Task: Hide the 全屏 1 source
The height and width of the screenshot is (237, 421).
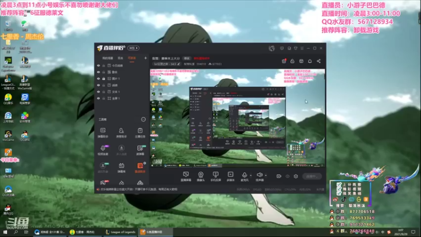Action: [98, 98]
